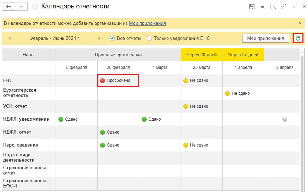Click the table's vertical scrollbar
Viewport: 308px width, 192px height.
302,124
